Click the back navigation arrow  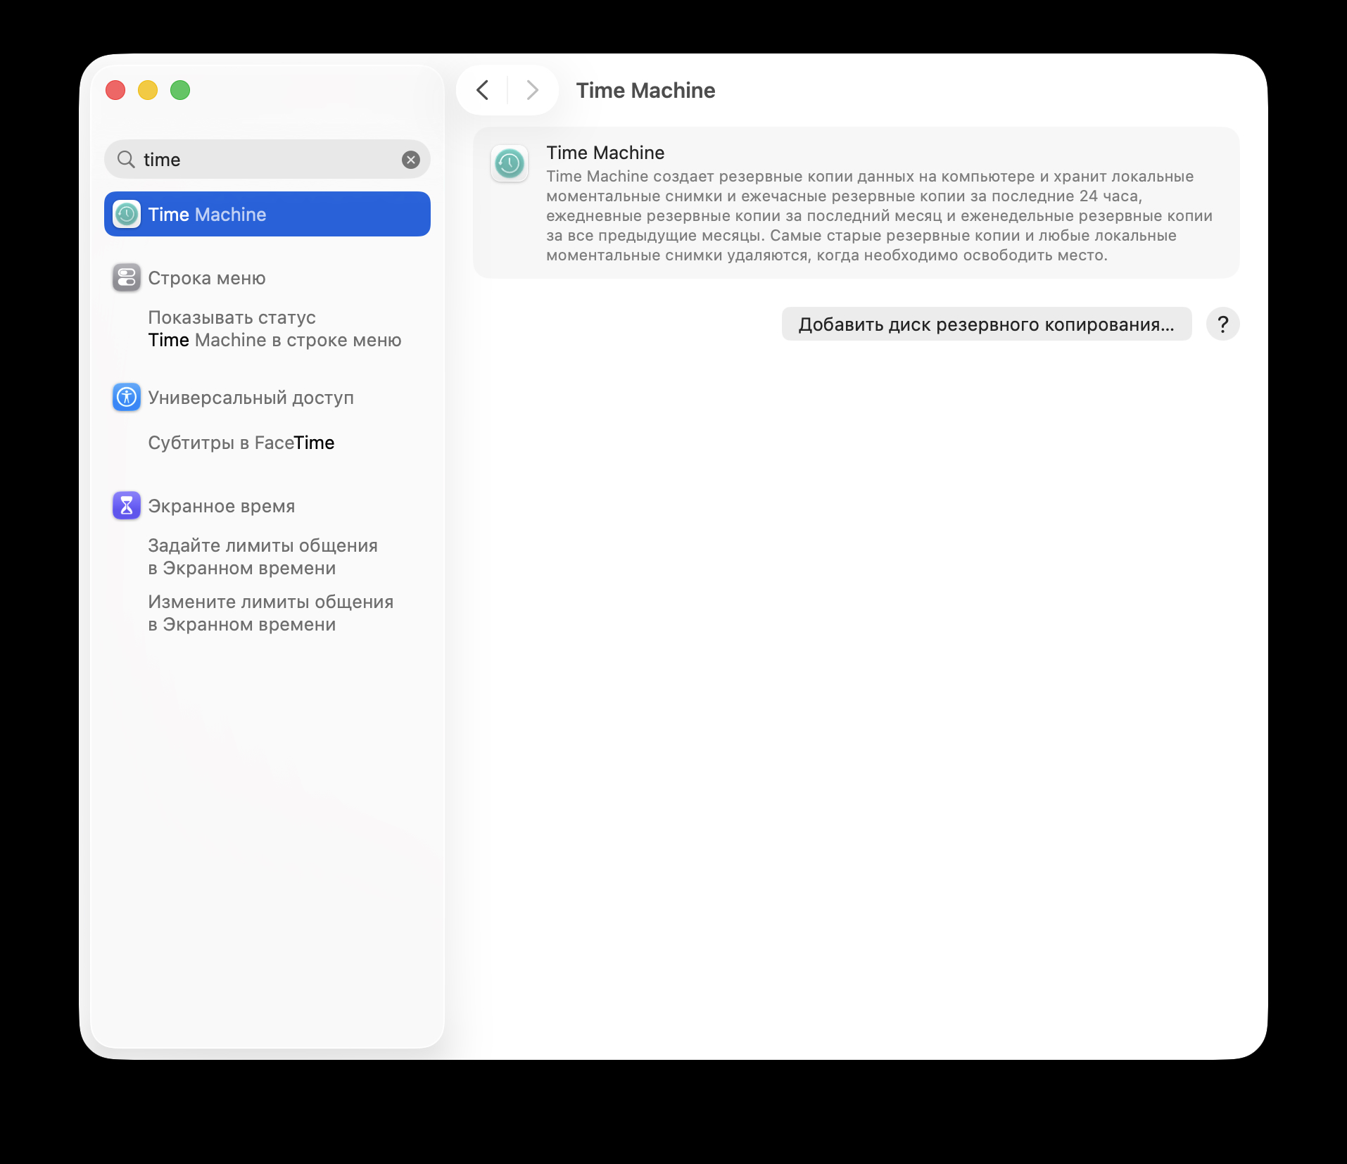483,90
